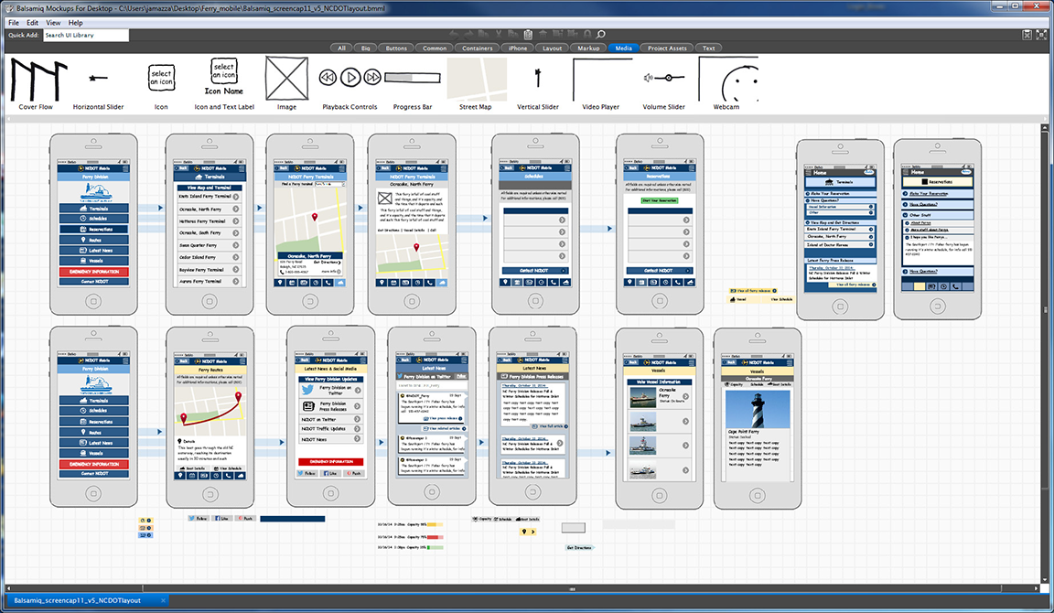Select the Cover Flow component in UI Library

click(36, 81)
